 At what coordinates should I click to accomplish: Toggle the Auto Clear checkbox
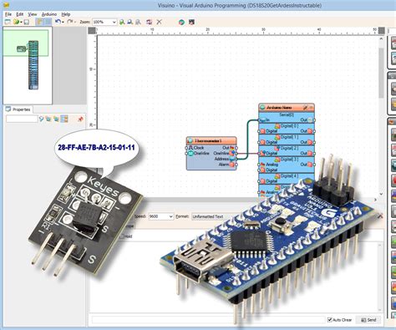tap(330, 320)
